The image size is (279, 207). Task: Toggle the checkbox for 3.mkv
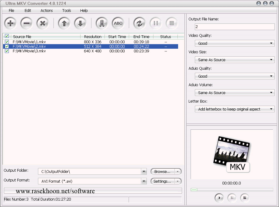click(7, 51)
